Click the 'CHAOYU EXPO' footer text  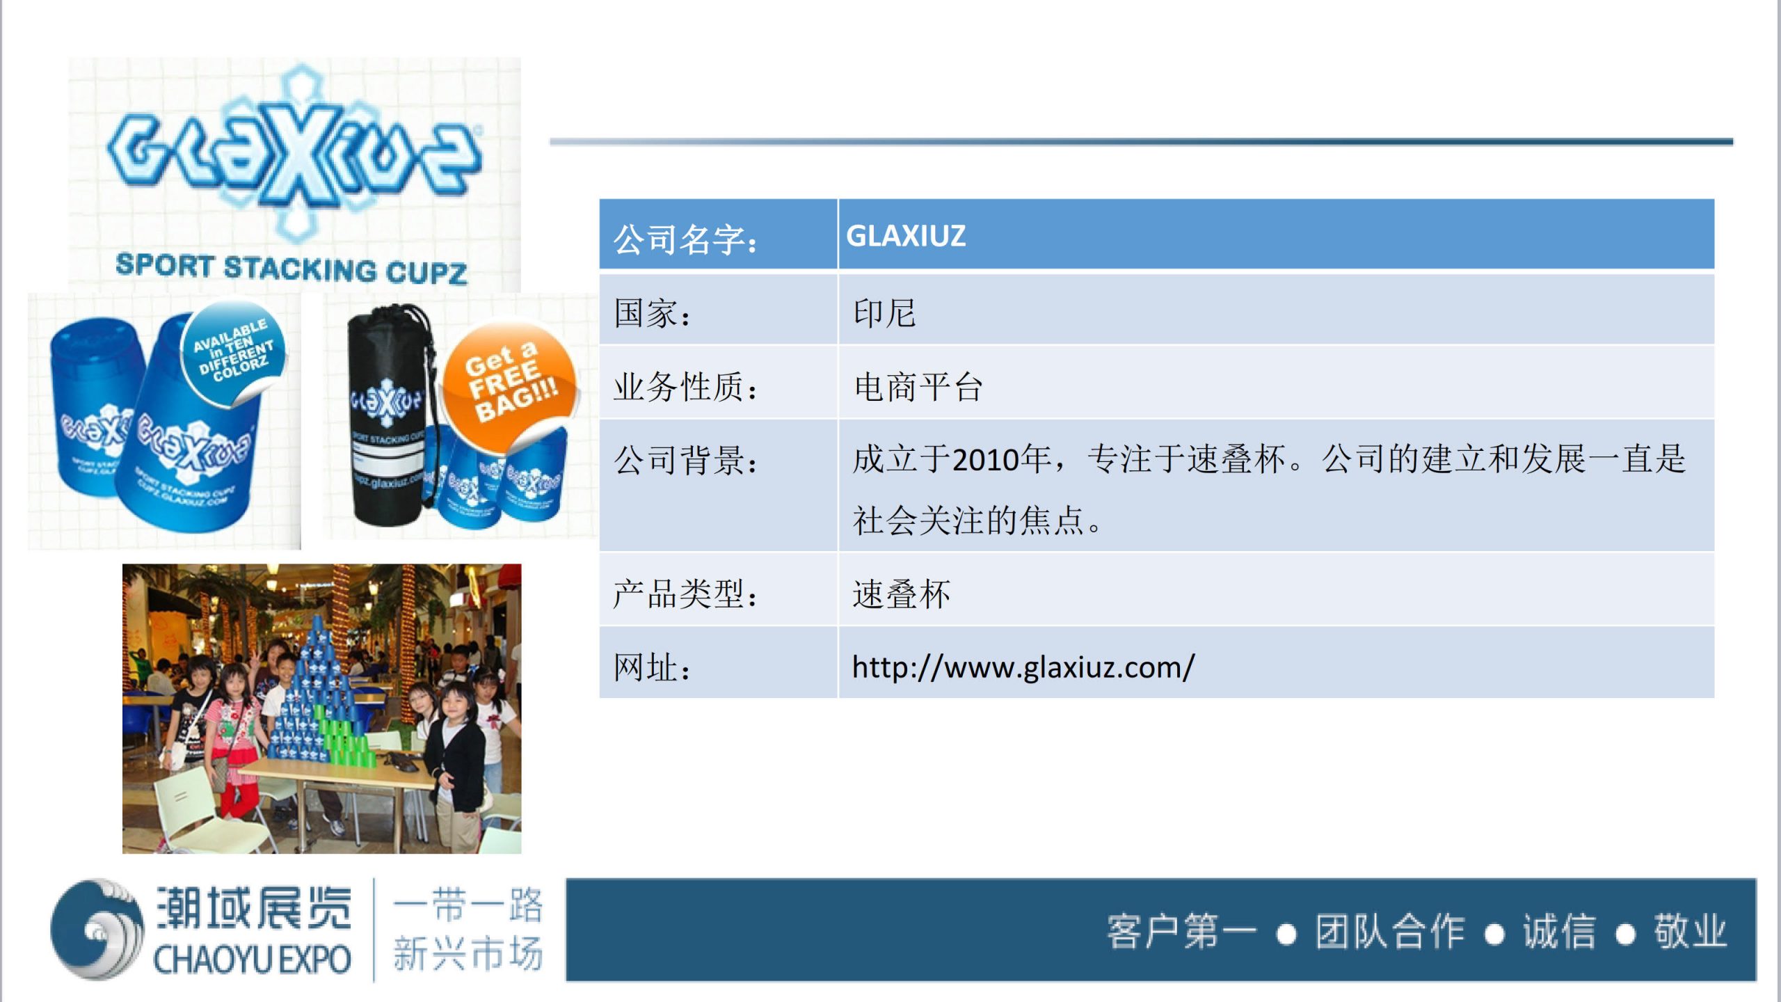pos(252,960)
